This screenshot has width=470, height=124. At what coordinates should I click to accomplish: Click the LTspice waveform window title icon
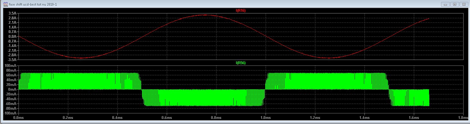(x=6, y=4)
